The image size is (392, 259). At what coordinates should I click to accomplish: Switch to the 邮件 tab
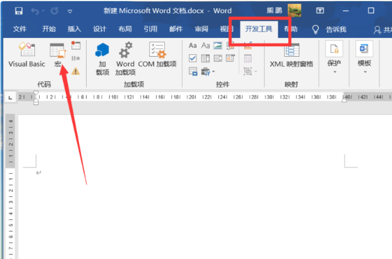coord(176,29)
